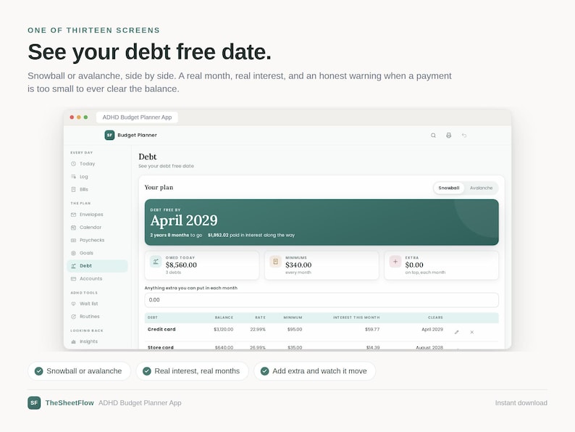Switch to the Avalanche plan
The height and width of the screenshot is (432, 575).
pos(481,188)
